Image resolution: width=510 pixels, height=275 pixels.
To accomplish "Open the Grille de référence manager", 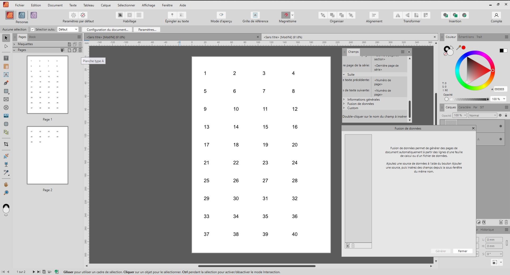I will point(255,15).
